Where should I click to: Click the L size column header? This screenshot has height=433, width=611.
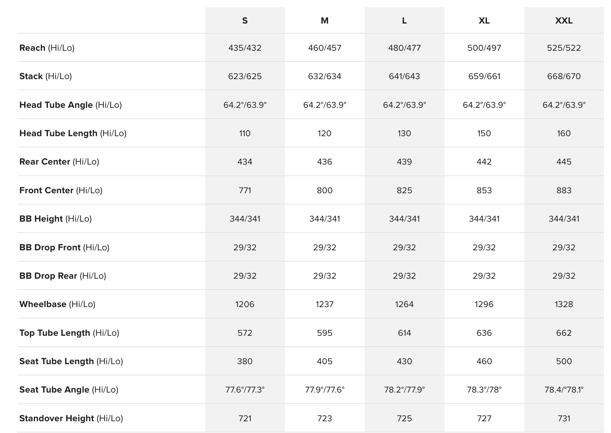(404, 21)
